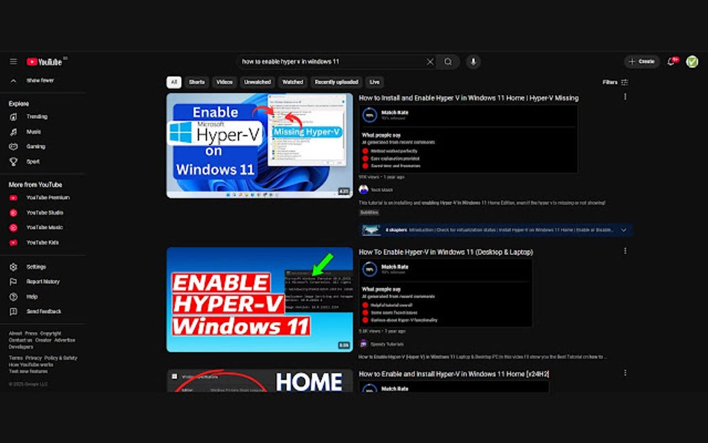Open the Developers footer link
Screen dimensions: 708x443
point(21,346)
